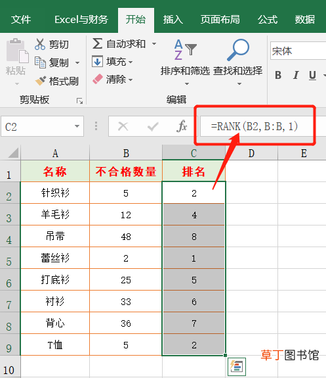Screen dimensions: 326x378
Task: Click the Enter checkmark in formula bar
Action: click(x=153, y=126)
